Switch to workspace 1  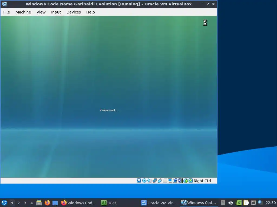click(x=12, y=203)
